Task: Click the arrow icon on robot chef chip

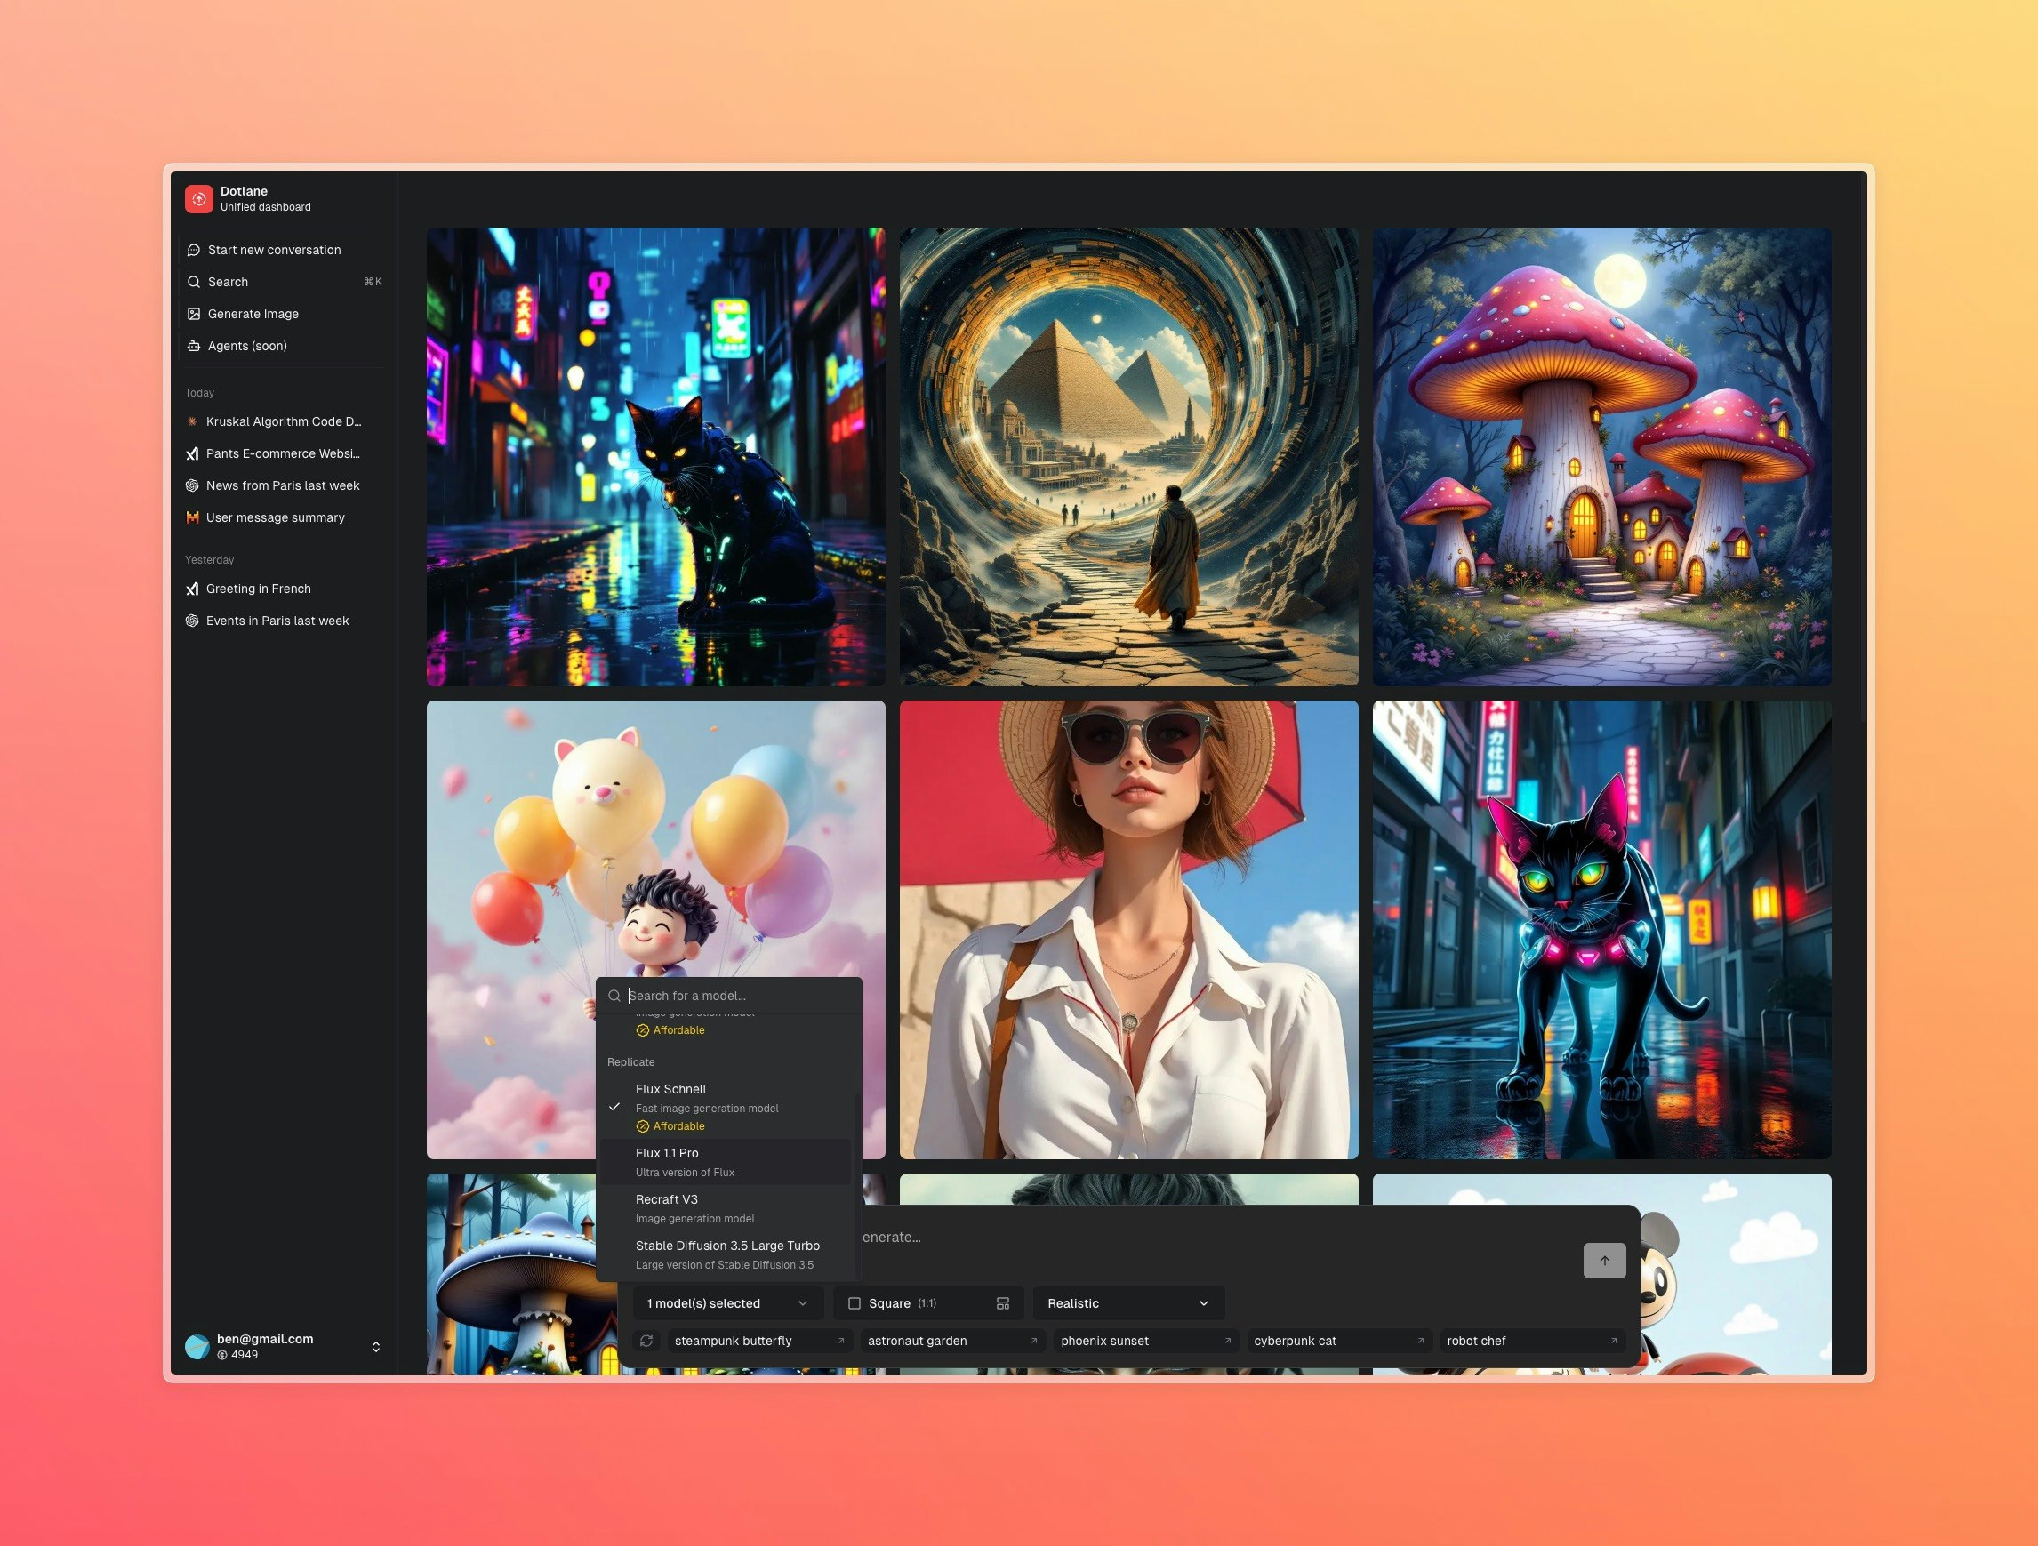Action: (x=1613, y=1341)
